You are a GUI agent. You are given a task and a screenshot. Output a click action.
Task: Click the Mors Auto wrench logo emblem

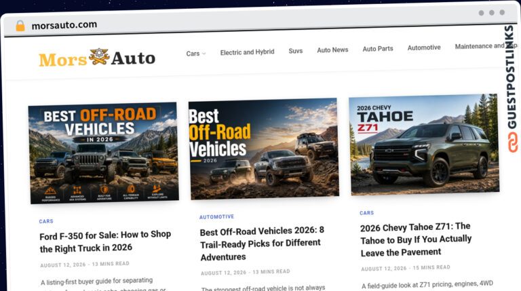tap(99, 56)
